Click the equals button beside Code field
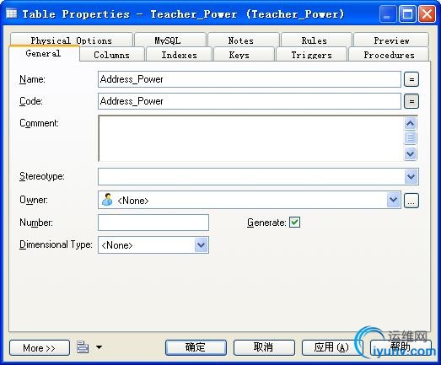 pyautogui.click(x=411, y=101)
